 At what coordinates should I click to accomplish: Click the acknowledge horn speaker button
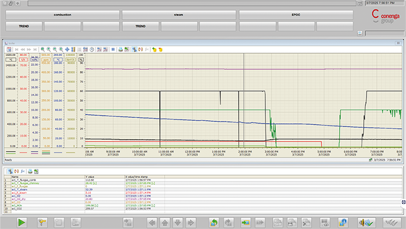[x=367, y=223]
